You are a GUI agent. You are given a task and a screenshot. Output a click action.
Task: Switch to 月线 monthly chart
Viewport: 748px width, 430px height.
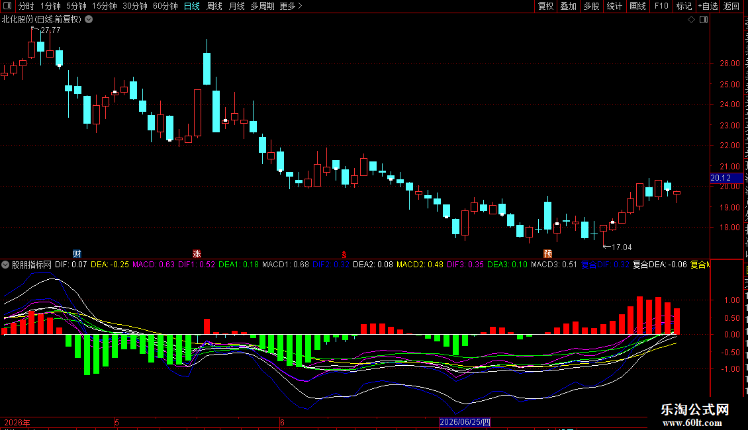pos(236,6)
